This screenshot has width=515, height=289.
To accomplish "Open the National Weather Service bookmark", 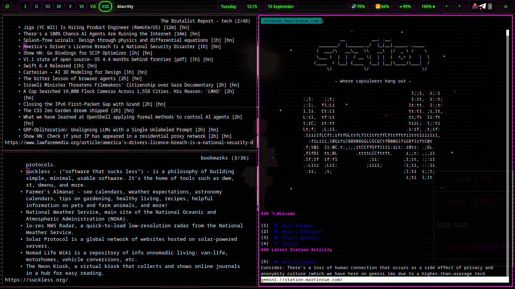I will pos(121,216).
